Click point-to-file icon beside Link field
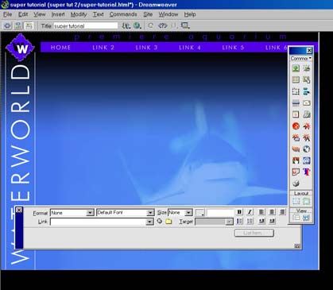The width and height of the screenshot is (333, 290). (x=160, y=221)
